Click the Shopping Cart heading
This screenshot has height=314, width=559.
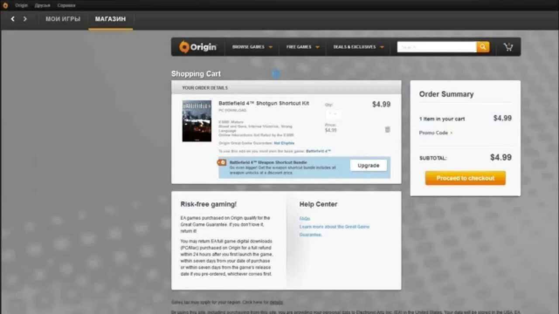click(196, 74)
